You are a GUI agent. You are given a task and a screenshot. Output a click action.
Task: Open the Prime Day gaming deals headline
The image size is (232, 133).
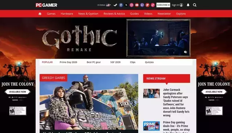[177, 127]
